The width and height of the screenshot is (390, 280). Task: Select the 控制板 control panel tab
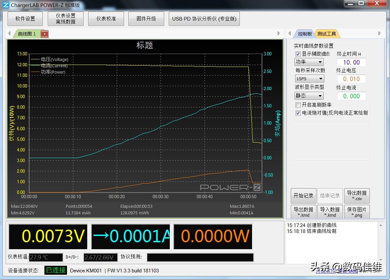304,33
